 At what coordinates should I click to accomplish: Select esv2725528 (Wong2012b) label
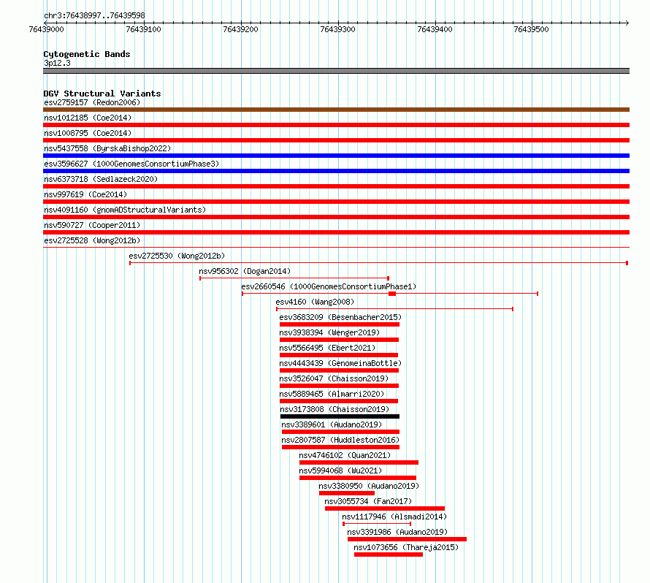pyautogui.click(x=92, y=240)
